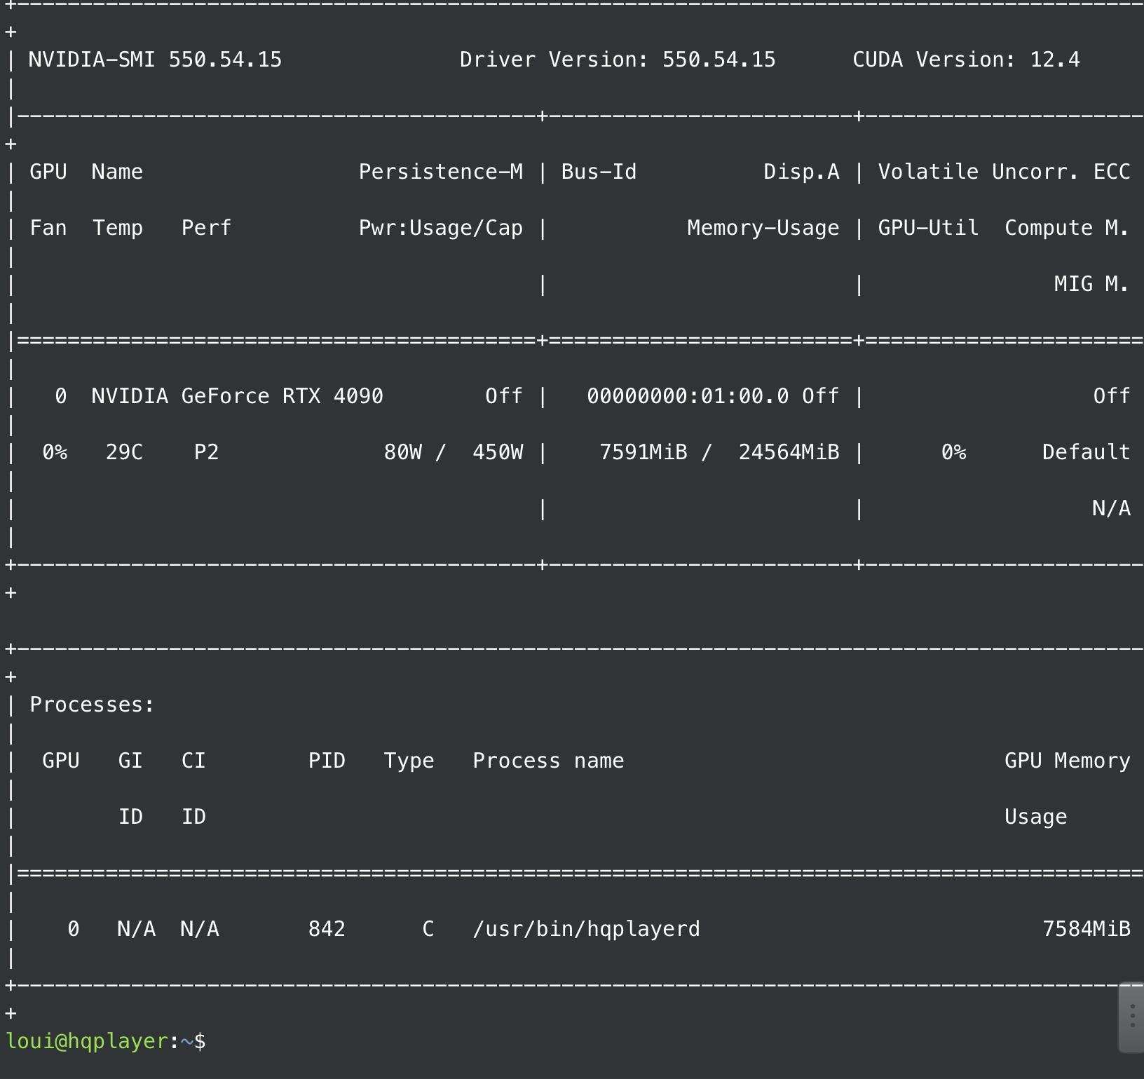Click the Volatile Uncorr. ECC header
Viewport: 1144px width, 1079px height.
(x=1004, y=172)
